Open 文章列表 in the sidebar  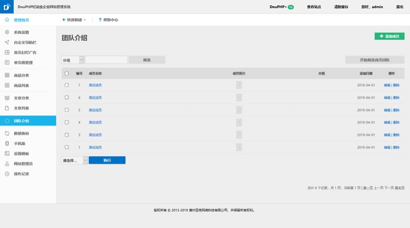click(x=22, y=108)
